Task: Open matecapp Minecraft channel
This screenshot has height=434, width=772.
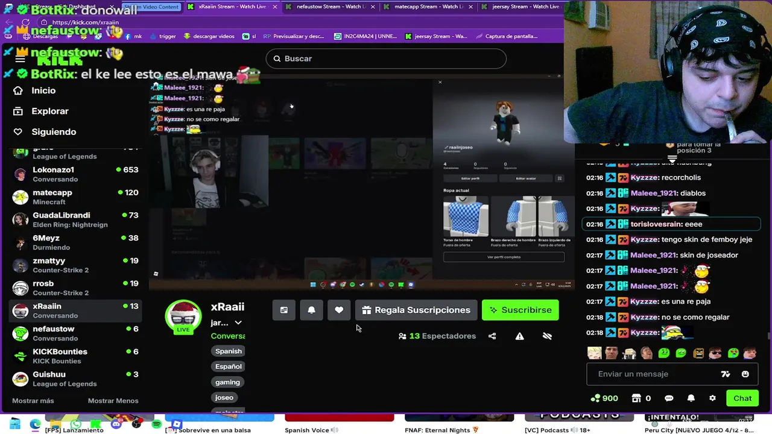Action: (x=75, y=197)
